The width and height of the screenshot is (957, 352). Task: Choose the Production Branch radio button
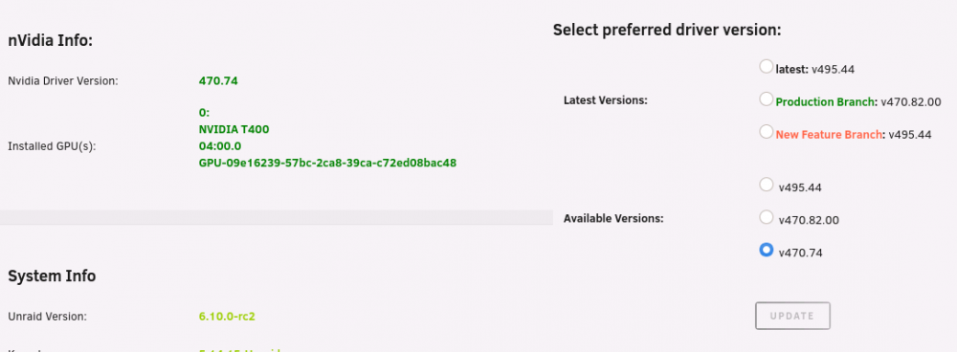[766, 99]
